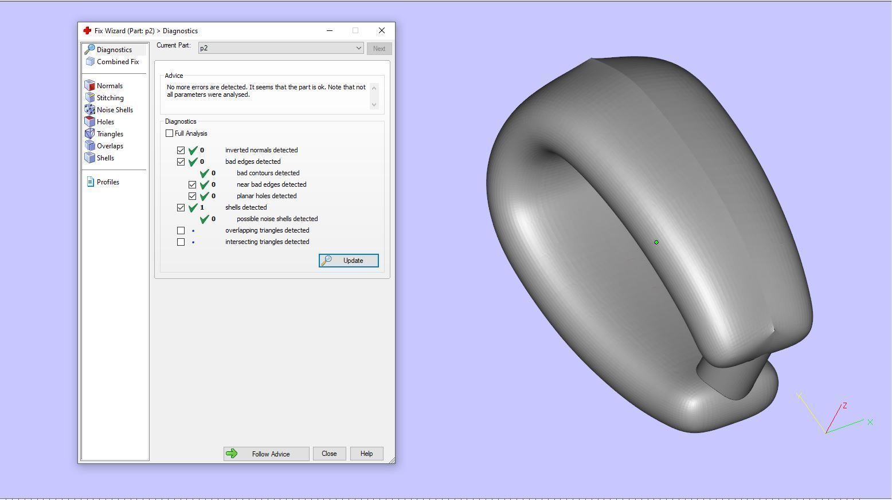Image resolution: width=892 pixels, height=500 pixels.
Task: Minimize the Fix Wizard window
Action: [x=330, y=30]
